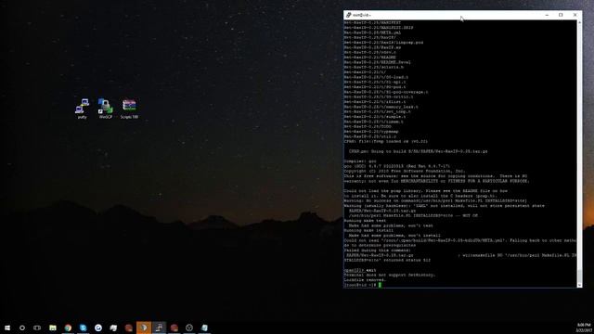The height and width of the screenshot is (334, 594).
Task: Click the "Lockfile removed." line
Action: click(365, 280)
